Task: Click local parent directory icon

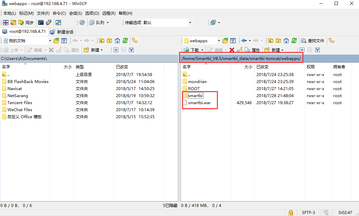Action: tap(102, 41)
